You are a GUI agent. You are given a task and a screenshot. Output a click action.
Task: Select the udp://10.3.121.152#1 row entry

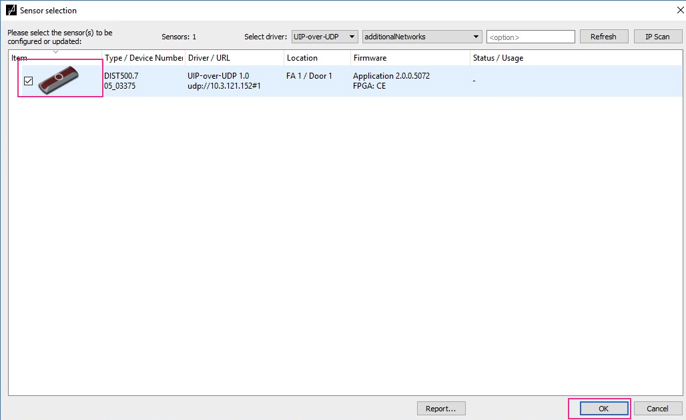(224, 86)
